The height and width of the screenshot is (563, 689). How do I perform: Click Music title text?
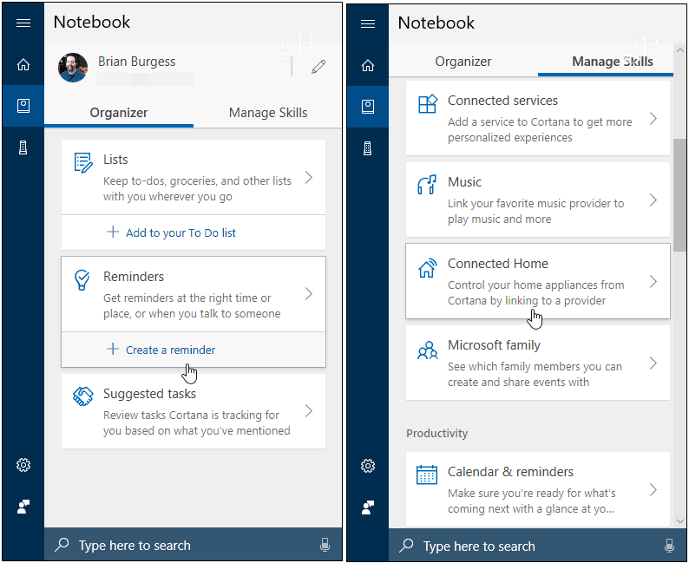[464, 182]
